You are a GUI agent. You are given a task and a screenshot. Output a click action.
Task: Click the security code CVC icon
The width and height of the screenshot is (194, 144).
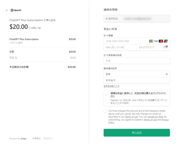click(166, 47)
